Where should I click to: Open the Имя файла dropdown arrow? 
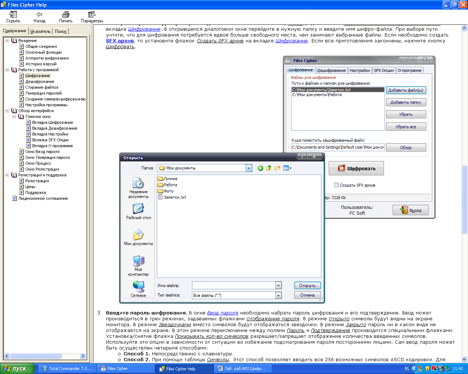point(278,286)
